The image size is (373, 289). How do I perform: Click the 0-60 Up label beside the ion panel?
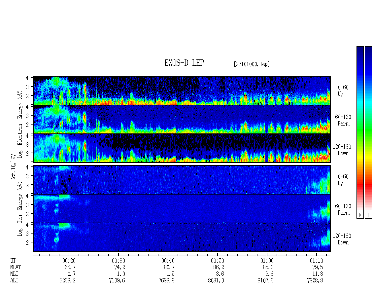343,180
